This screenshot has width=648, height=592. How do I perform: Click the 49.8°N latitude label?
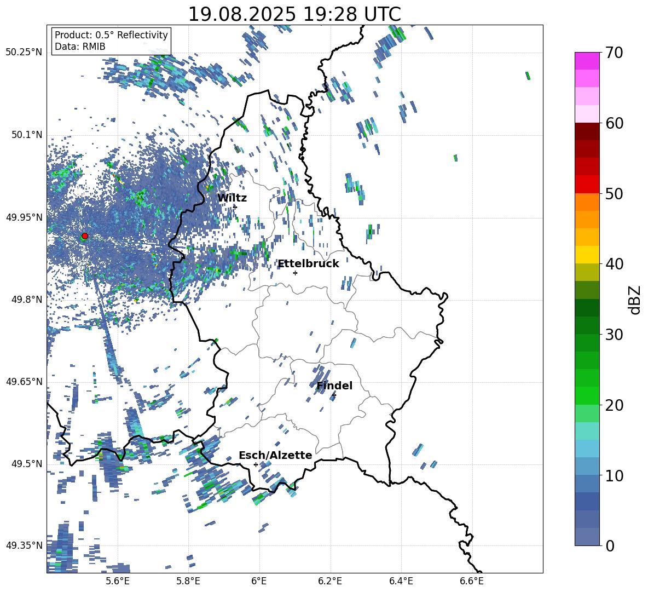(x=26, y=300)
